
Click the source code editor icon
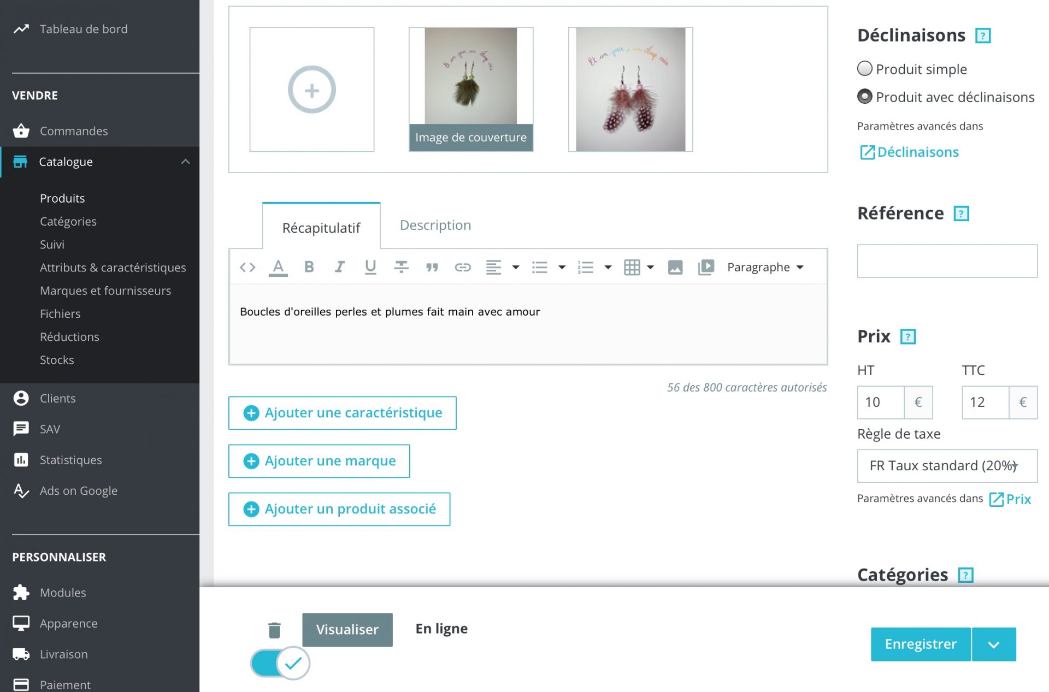click(x=247, y=267)
